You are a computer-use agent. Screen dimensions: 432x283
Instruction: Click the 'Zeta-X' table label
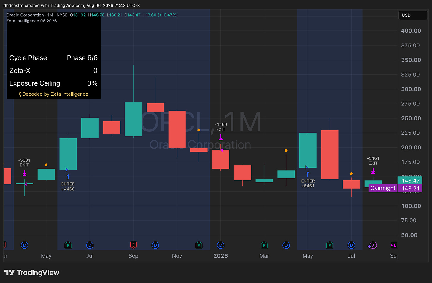pos(20,70)
